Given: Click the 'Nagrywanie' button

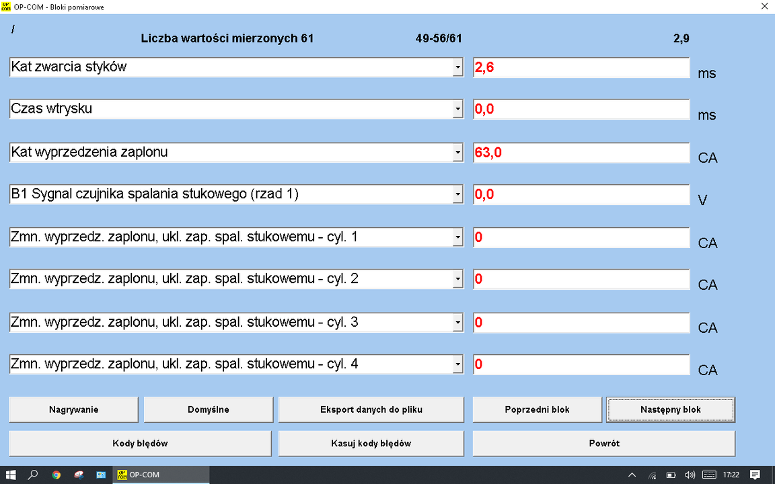Looking at the screenshot, I should click(73, 409).
